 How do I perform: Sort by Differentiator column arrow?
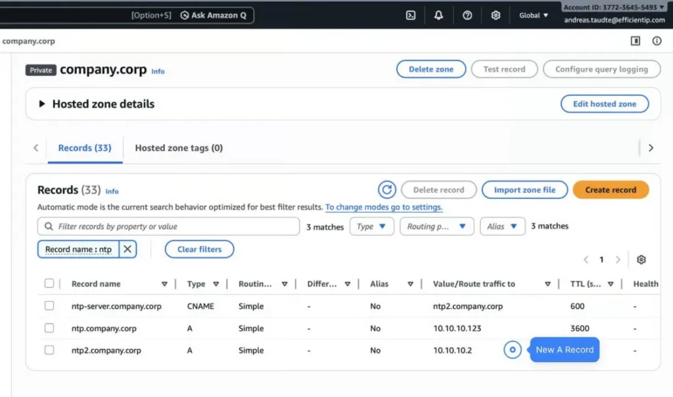coord(347,284)
